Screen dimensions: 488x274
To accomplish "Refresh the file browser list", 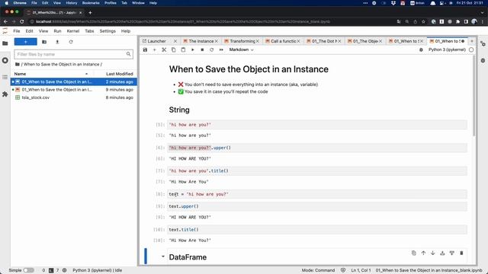I will [x=71, y=42].
